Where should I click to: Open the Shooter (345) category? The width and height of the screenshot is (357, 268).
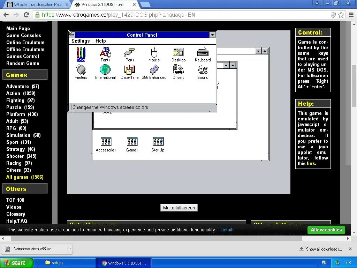pyautogui.click(x=21, y=156)
